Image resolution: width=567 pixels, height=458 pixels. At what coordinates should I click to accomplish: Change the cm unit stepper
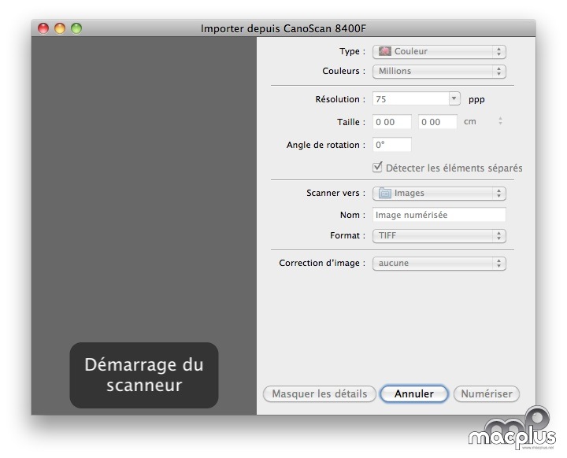pos(500,121)
